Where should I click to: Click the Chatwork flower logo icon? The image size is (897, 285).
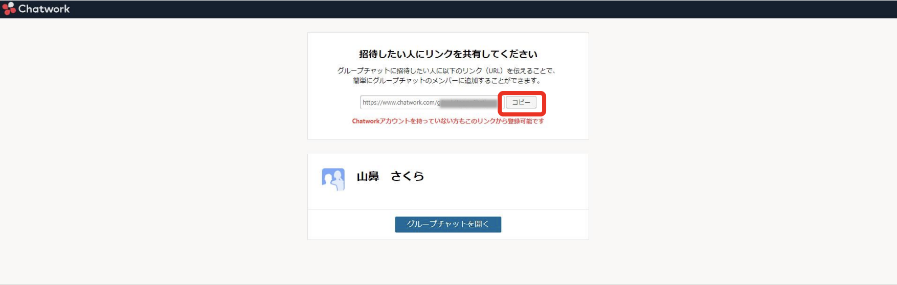point(9,9)
